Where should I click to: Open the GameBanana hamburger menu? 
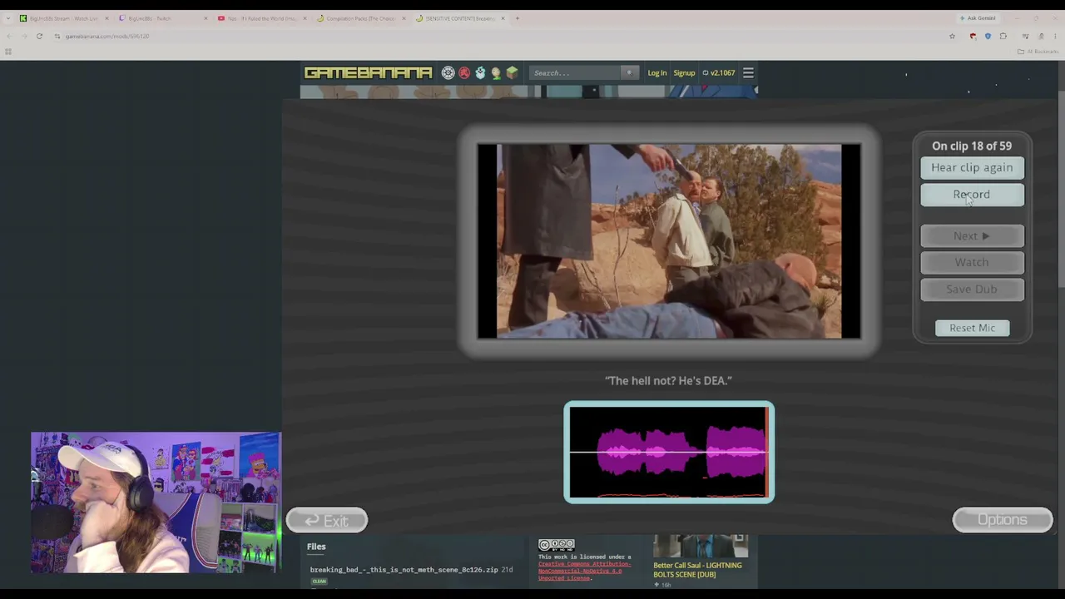pyautogui.click(x=748, y=73)
